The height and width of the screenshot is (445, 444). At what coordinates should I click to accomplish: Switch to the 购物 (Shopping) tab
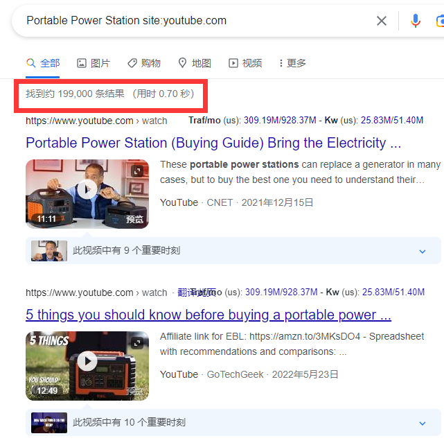point(144,63)
